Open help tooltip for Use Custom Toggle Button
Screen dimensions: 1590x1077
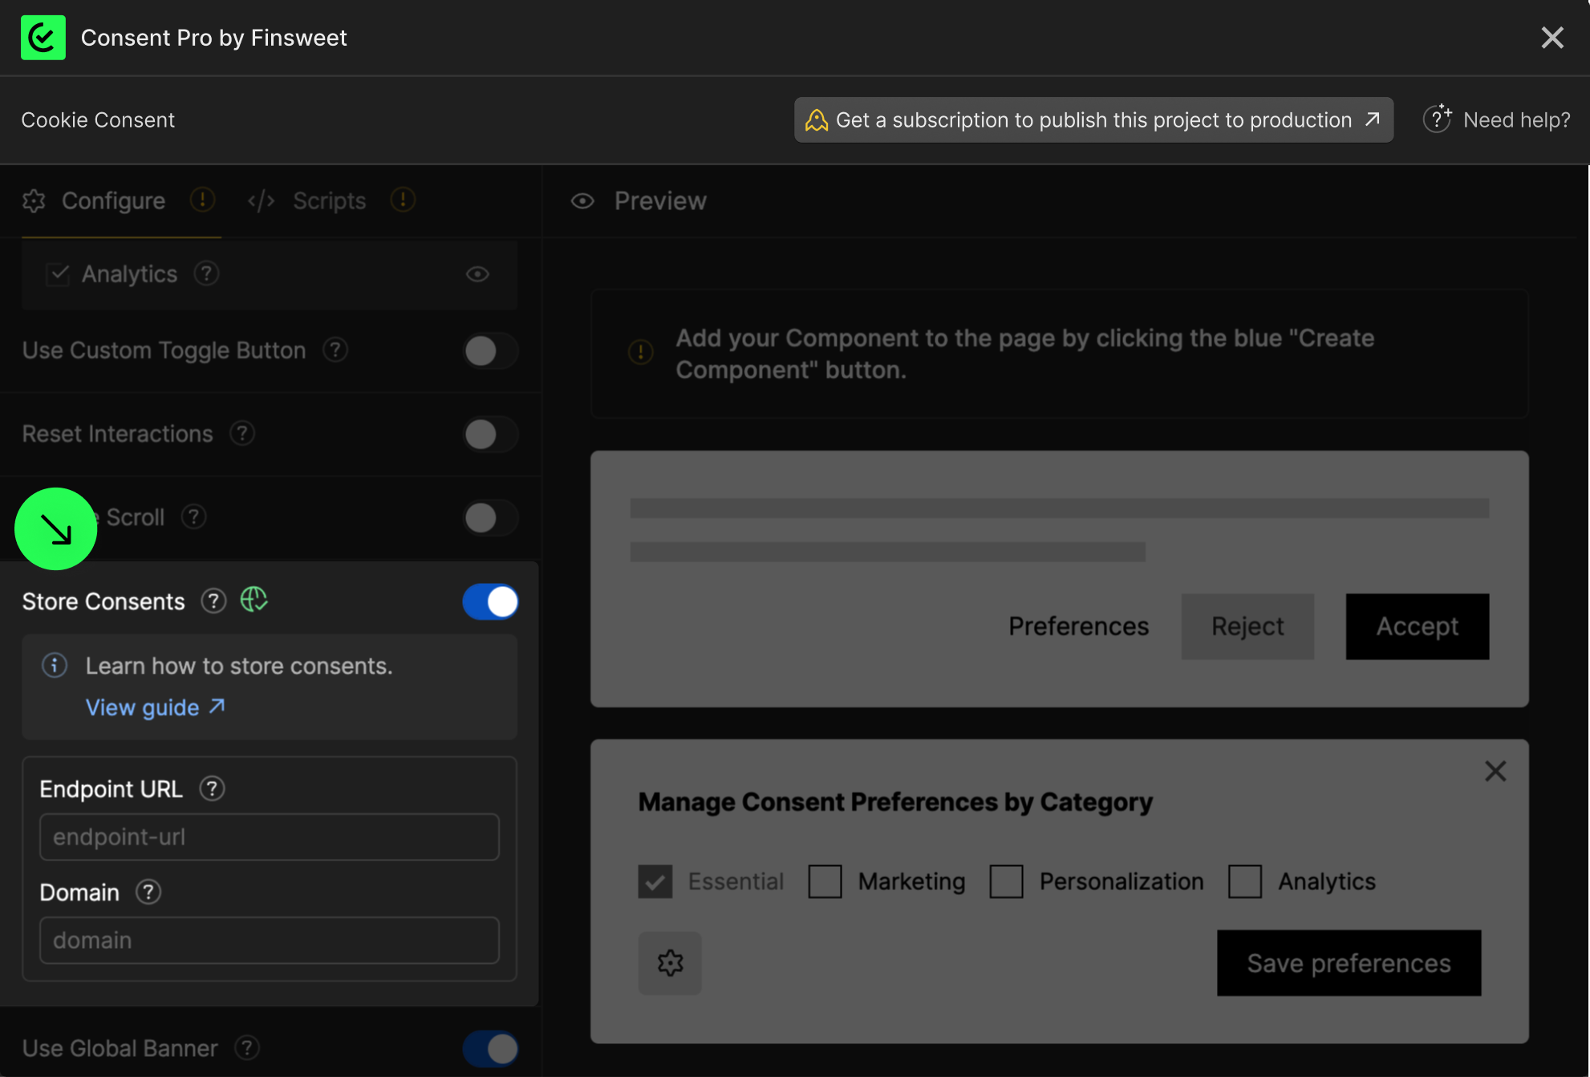[335, 350]
